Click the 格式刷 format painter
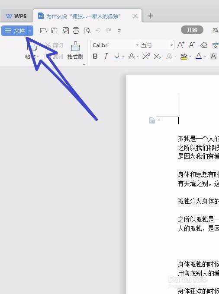 [x=75, y=51]
